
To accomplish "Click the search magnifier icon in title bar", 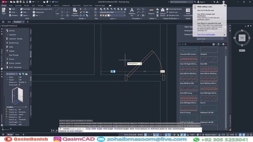I will point(195,2).
